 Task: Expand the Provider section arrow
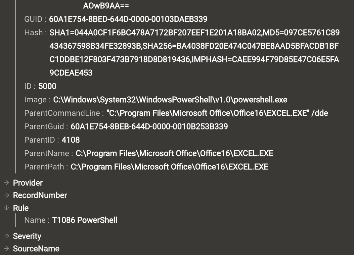6,183
